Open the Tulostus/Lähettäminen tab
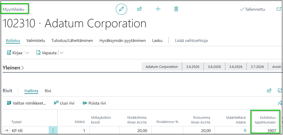Image resolution: width=283 pixels, height=135 pixels. point(72,40)
